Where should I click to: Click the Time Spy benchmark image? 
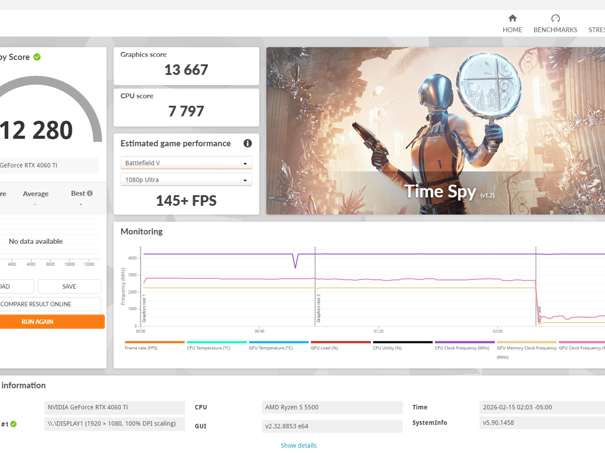coord(435,131)
